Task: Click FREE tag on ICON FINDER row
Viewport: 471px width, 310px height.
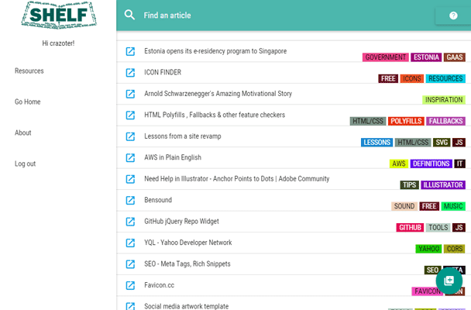Action: pyautogui.click(x=388, y=78)
